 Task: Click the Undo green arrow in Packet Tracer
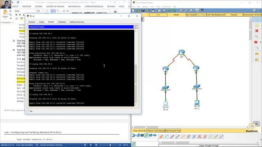tap(169, 11)
